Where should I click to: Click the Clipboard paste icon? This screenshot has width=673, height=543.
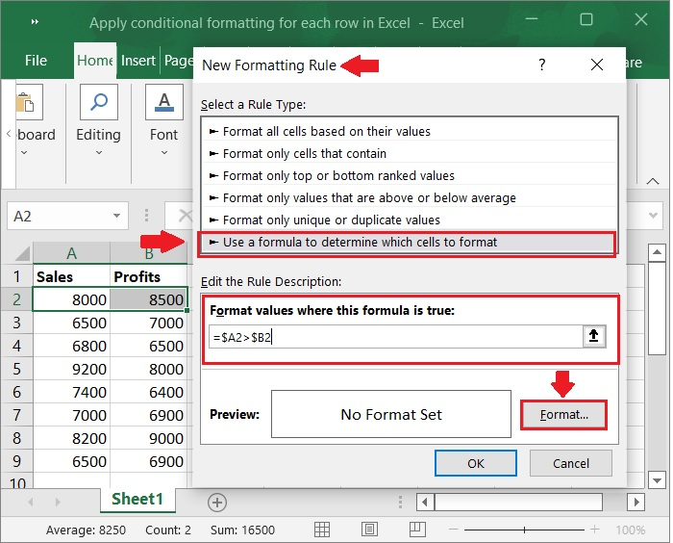(29, 102)
